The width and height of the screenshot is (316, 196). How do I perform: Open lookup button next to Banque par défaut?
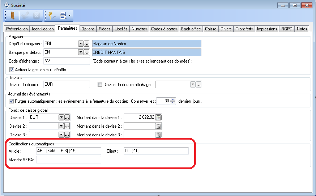point(87,52)
